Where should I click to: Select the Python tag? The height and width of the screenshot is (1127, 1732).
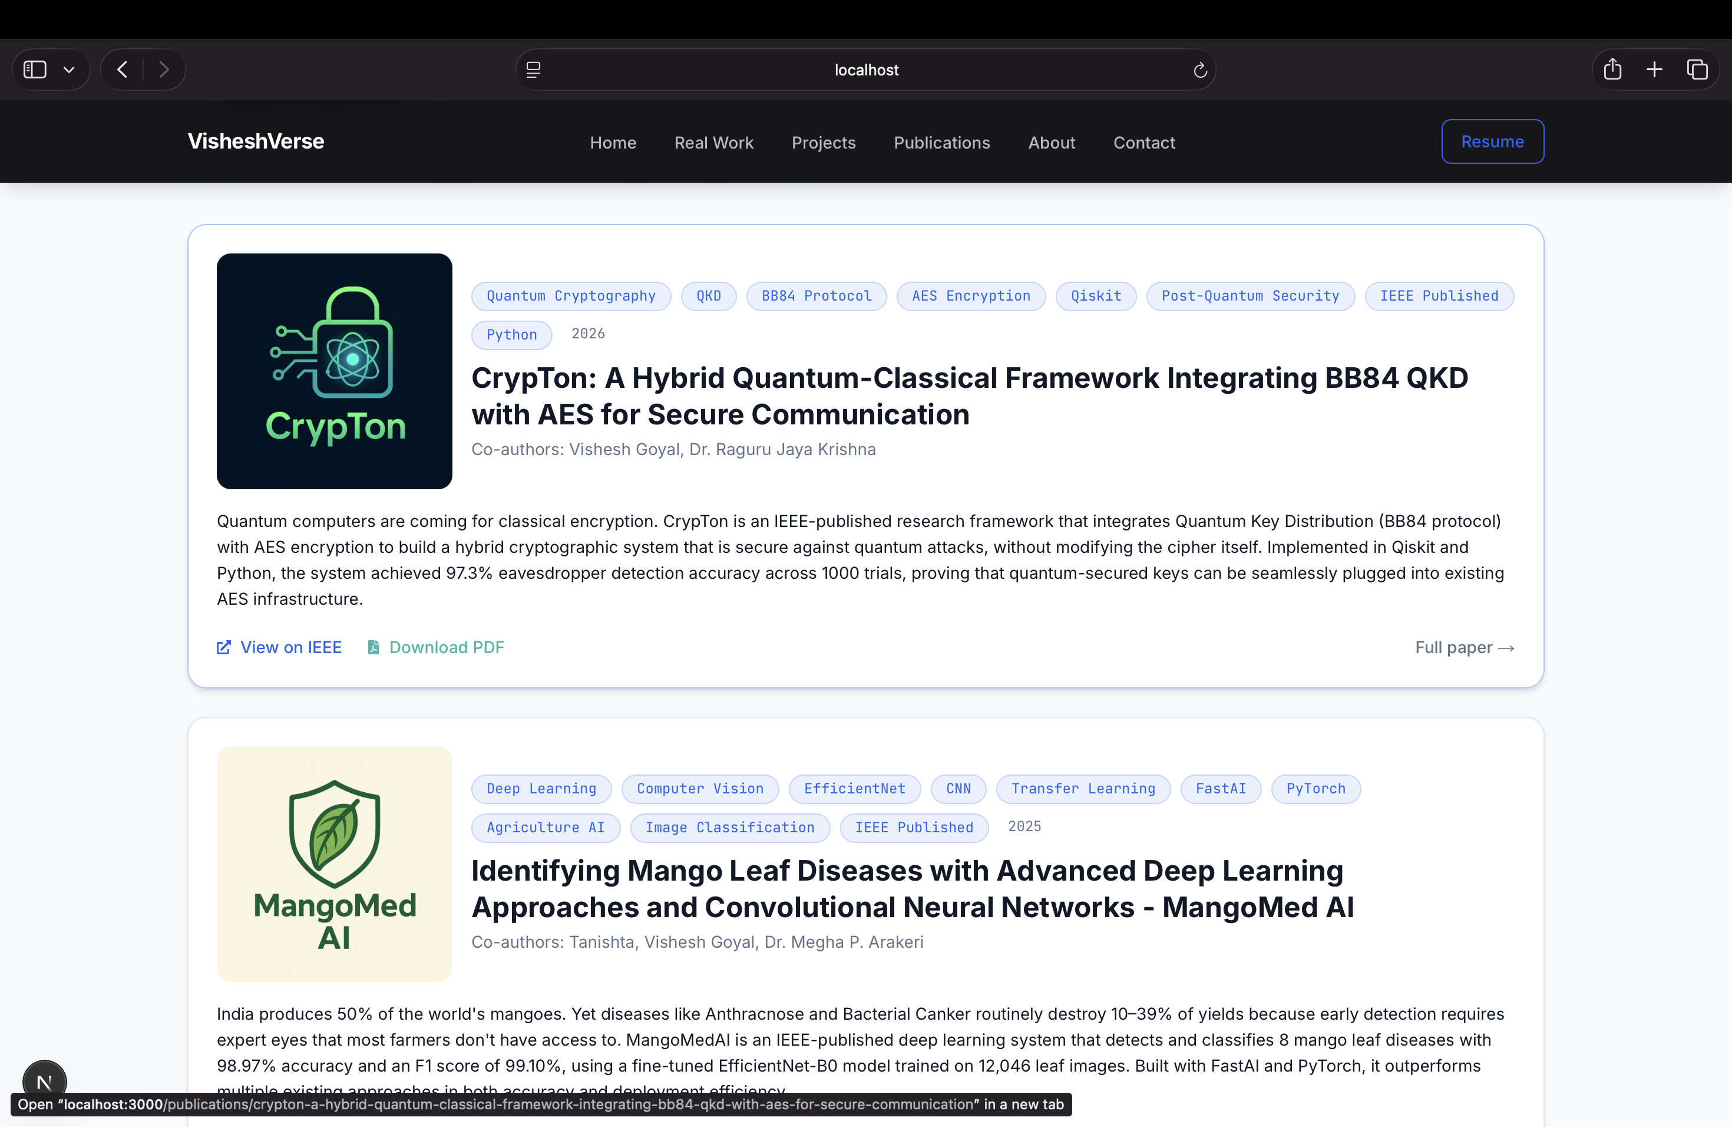pyautogui.click(x=511, y=335)
